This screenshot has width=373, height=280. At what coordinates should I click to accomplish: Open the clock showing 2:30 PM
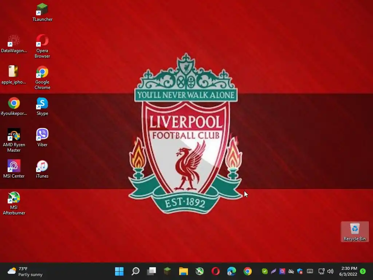348,271
